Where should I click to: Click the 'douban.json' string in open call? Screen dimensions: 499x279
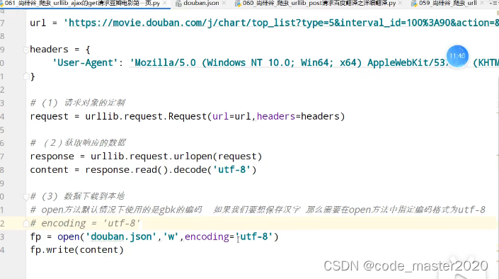point(120,237)
